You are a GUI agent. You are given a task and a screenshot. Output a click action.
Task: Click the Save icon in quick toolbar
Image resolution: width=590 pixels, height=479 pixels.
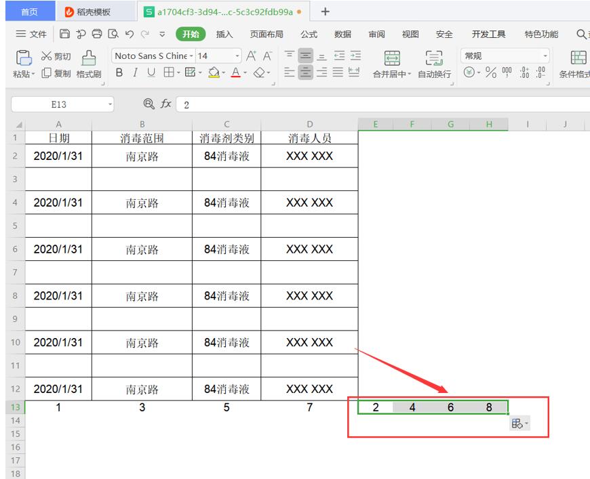pyautogui.click(x=64, y=34)
